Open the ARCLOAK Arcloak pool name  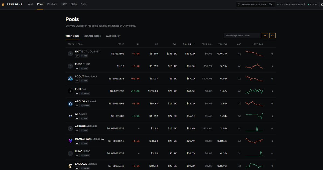pos(86,102)
